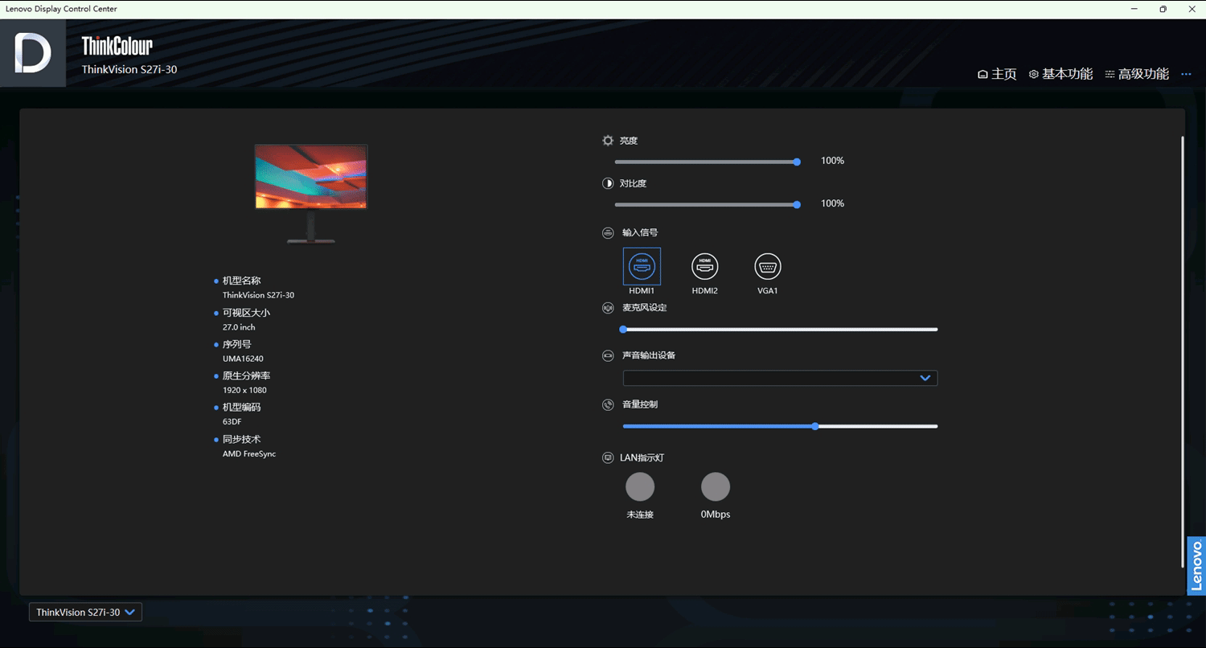Click the brightness 100% value
The width and height of the screenshot is (1206, 648).
point(832,161)
